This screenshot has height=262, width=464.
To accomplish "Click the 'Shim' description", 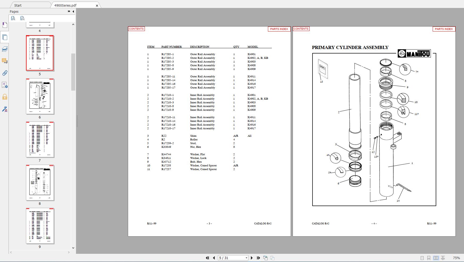I will [x=193, y=136].
